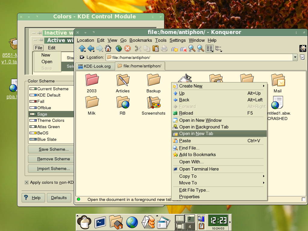Toggle the status bar checkbox in Konqueror

click(x=303, y=199)
